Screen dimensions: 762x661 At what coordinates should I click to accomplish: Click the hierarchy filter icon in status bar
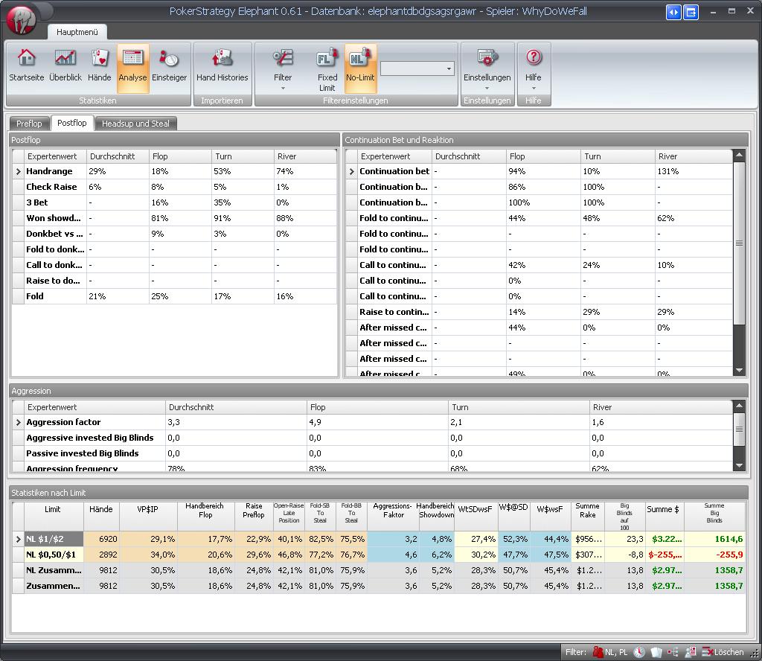pos(673,652)
